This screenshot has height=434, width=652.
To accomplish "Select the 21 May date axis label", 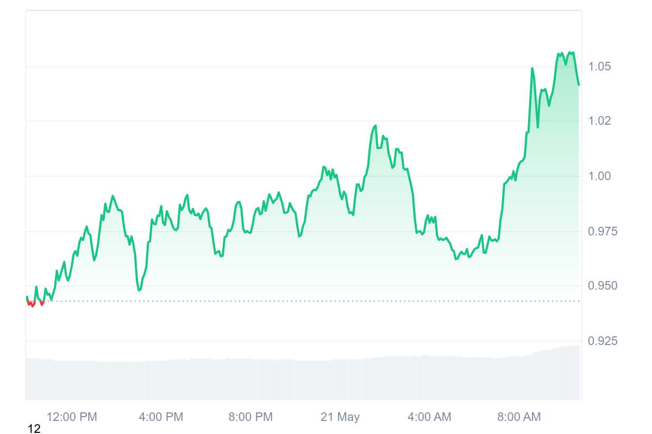I will click(x=340, y=417).
